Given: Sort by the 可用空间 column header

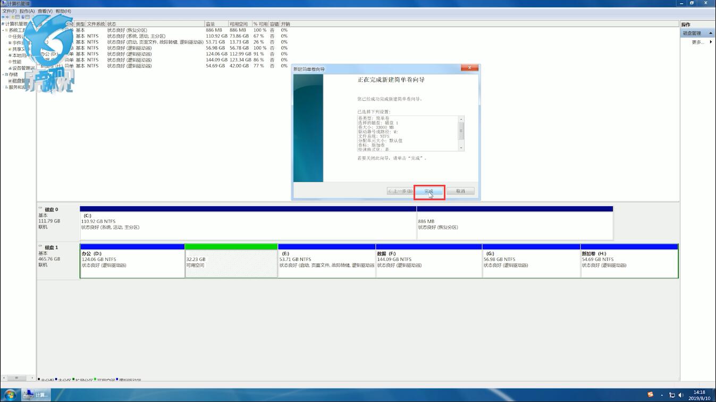Looking at the screenshot, I should (x=240, y=24).
